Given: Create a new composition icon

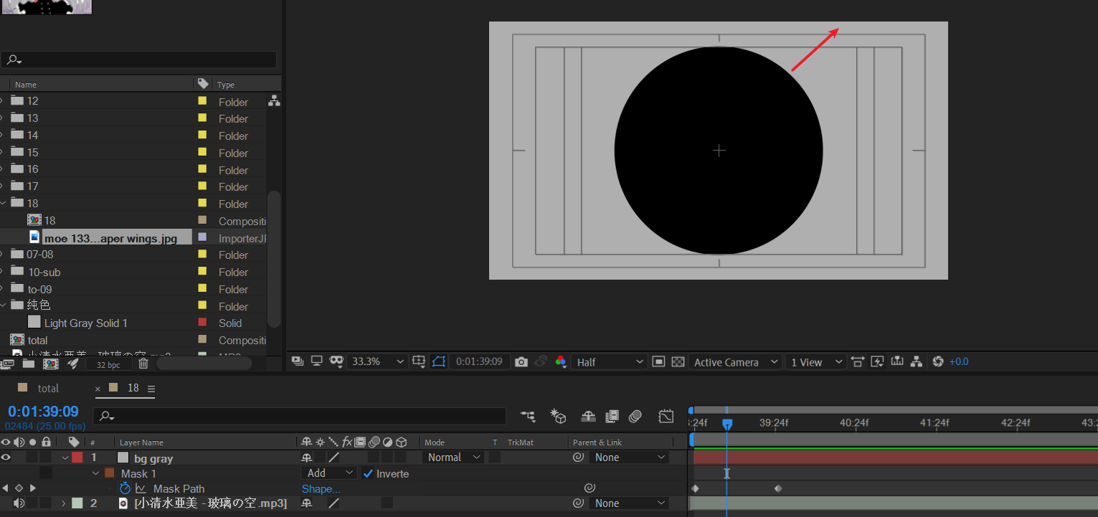Looking at the screenshot, I should [x=50, y=364].
